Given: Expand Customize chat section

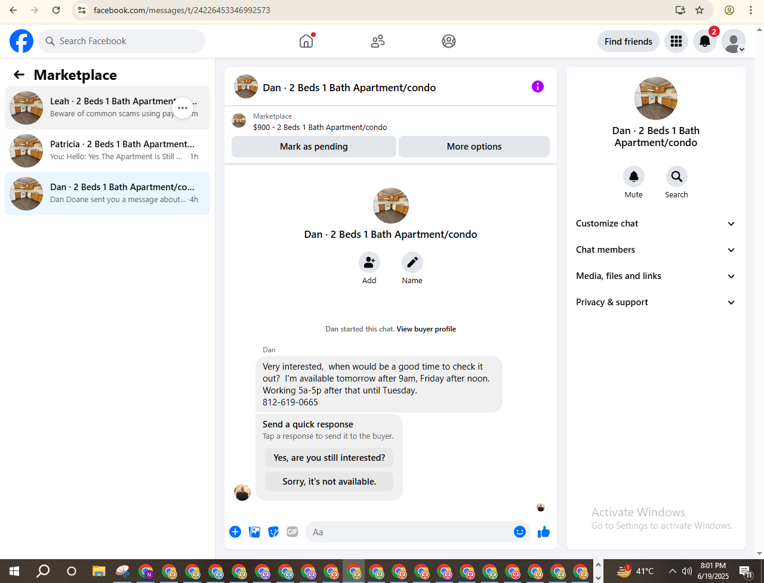Looking at the screenshot, I should 656,224.
